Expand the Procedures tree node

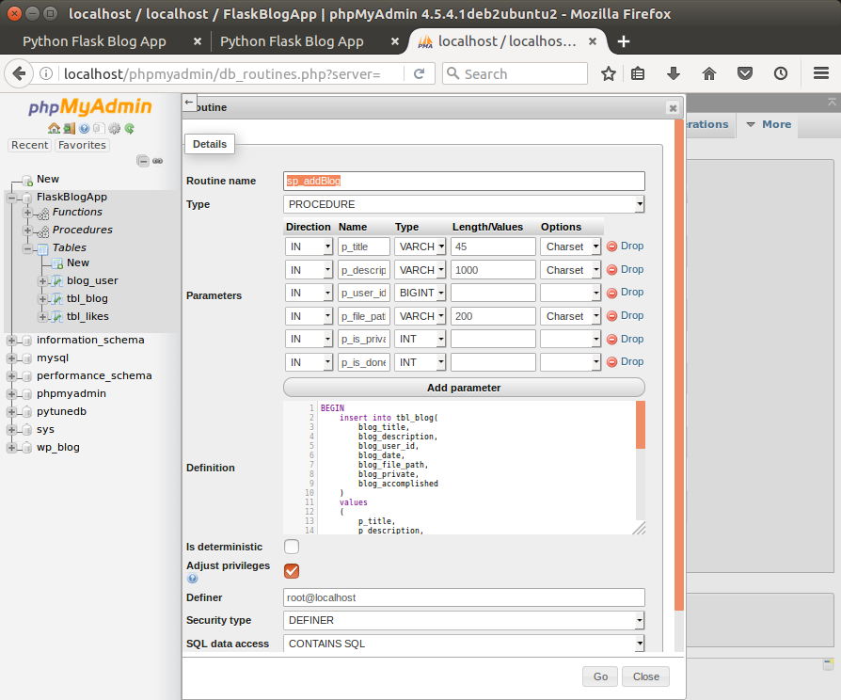28,231
